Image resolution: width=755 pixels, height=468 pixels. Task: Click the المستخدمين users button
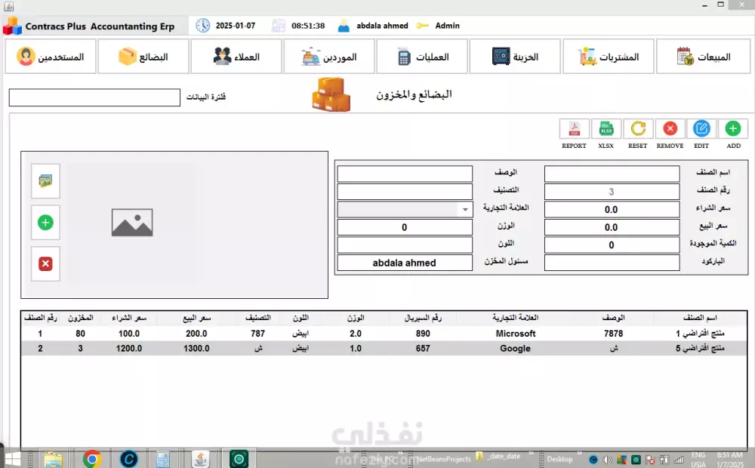(50, 56)
